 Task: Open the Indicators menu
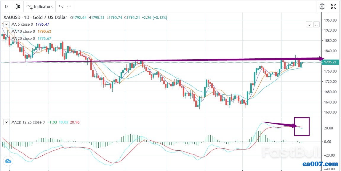point(39,6)
